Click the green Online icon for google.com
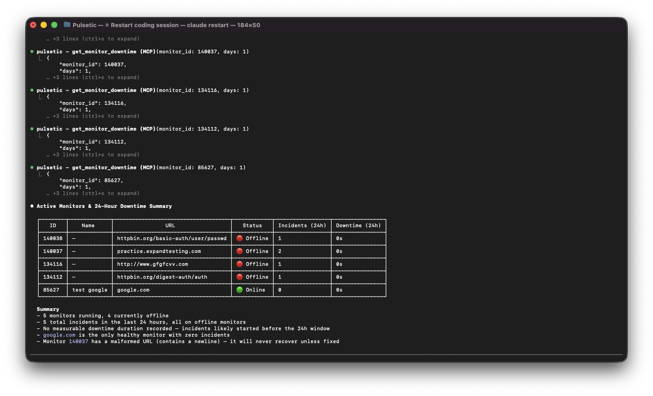 coord(239,290)
